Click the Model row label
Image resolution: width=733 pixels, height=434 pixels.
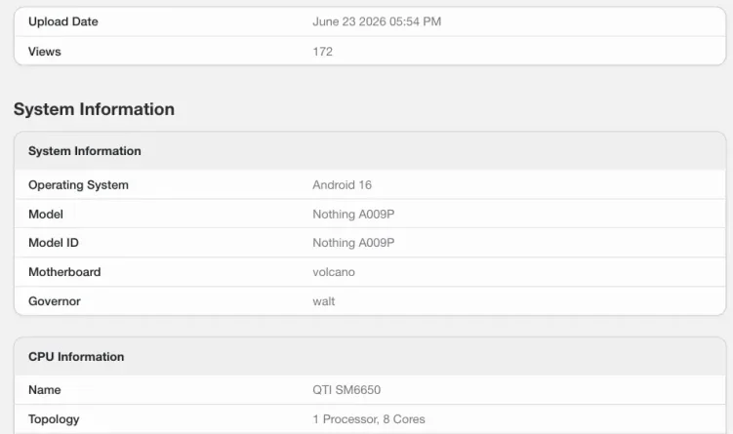click(46, 214)
